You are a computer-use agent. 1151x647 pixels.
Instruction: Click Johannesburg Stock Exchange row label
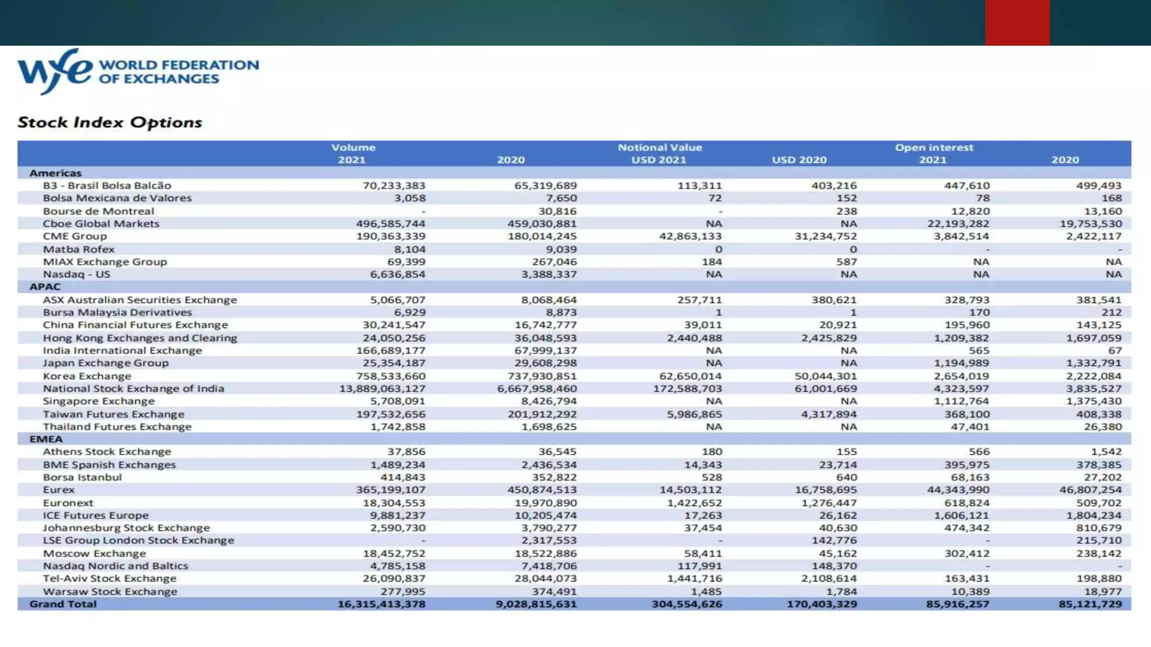pos(126,528)
